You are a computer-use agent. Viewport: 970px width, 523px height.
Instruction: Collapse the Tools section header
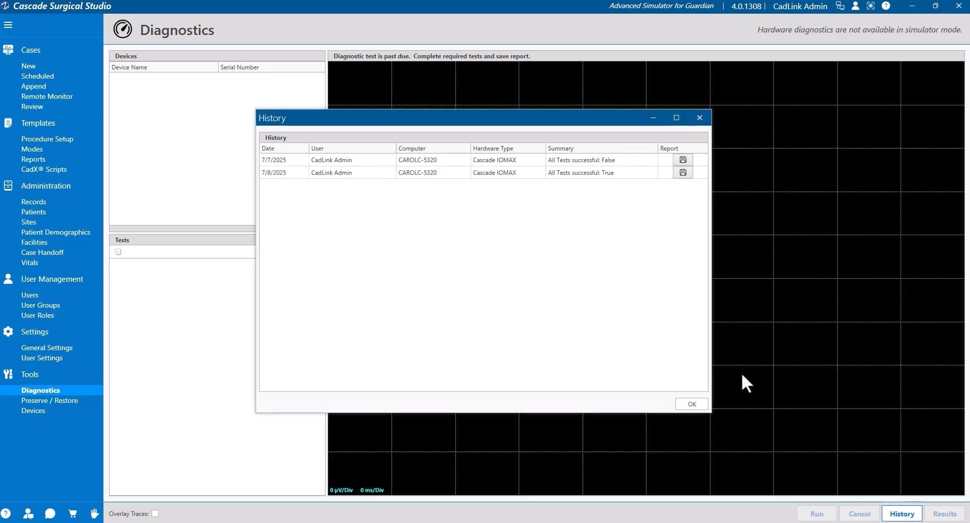coord(29,375)
